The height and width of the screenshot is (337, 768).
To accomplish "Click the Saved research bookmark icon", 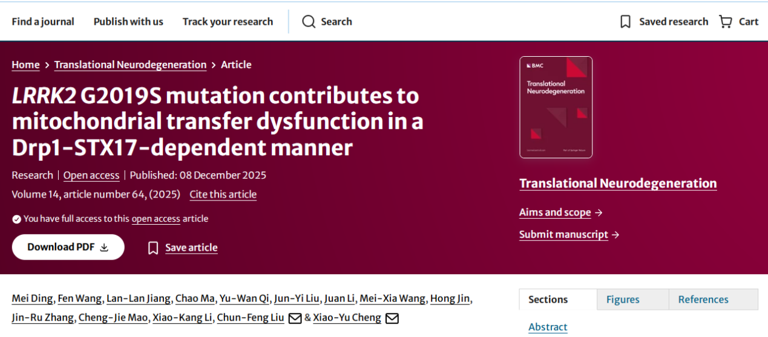I will pos(625,22).
